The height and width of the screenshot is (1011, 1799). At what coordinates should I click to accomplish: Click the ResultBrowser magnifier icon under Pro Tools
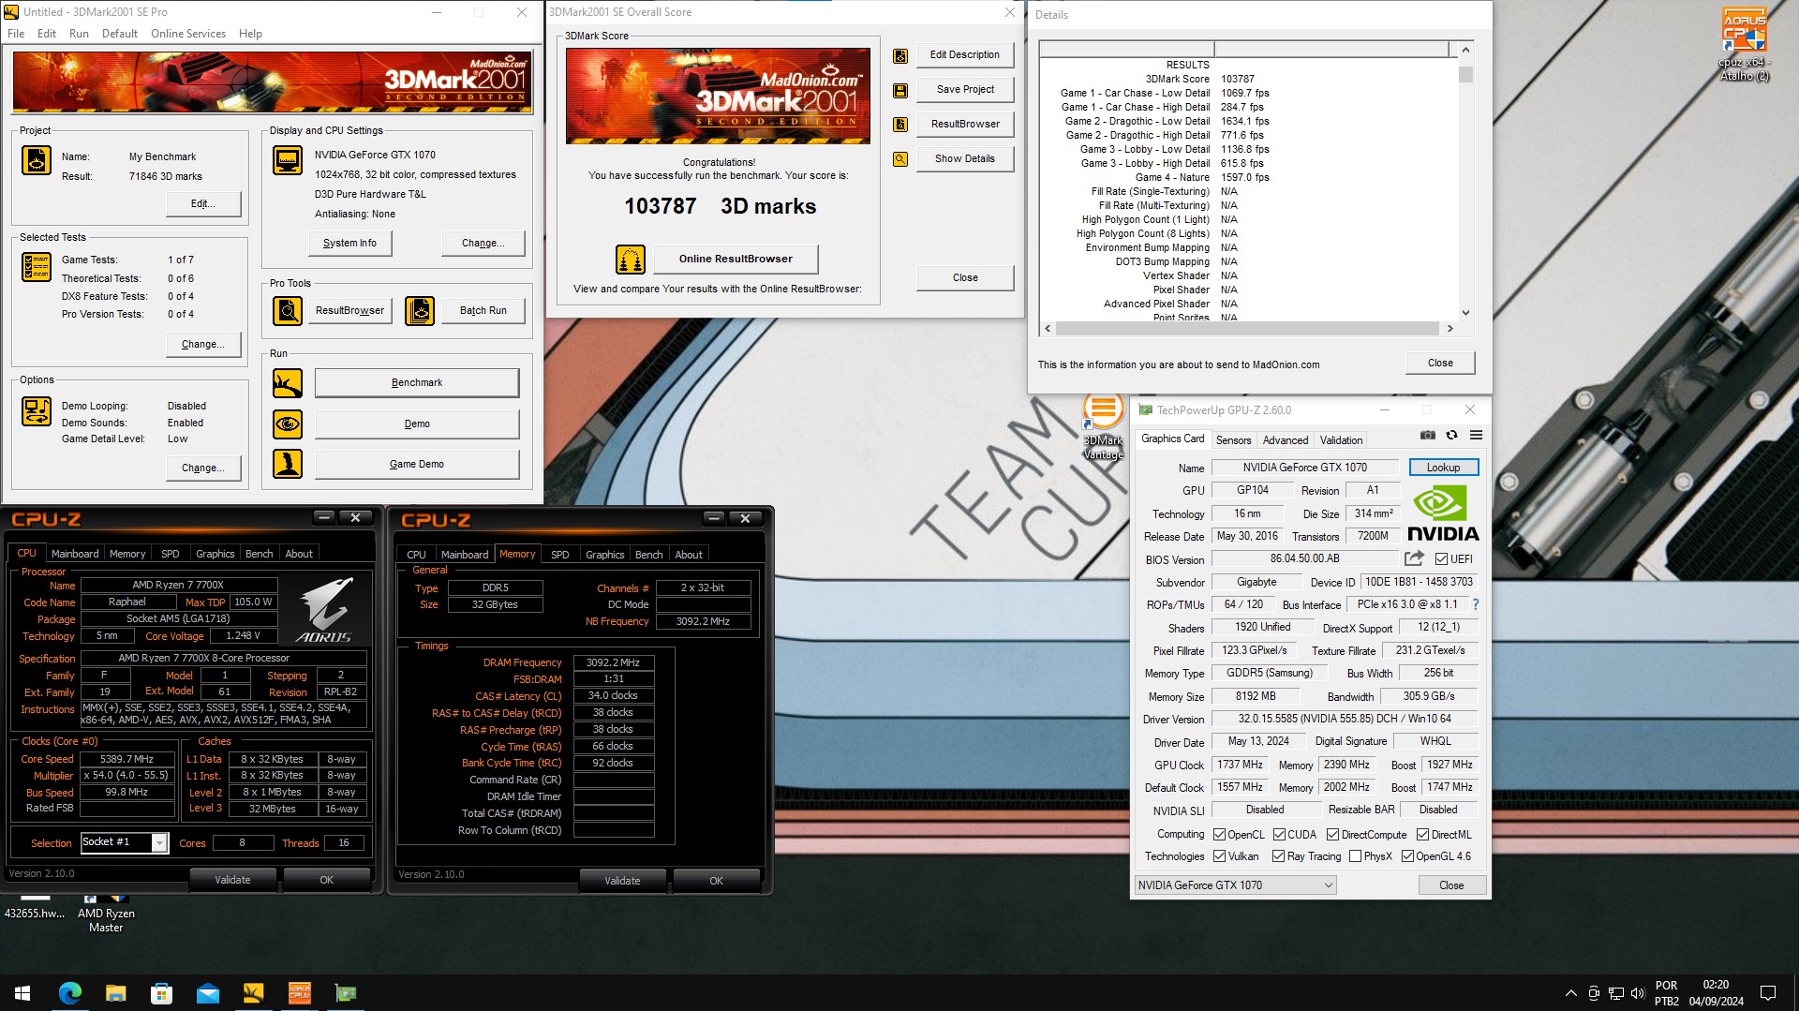pyautogui.click(x=288, y=310)
